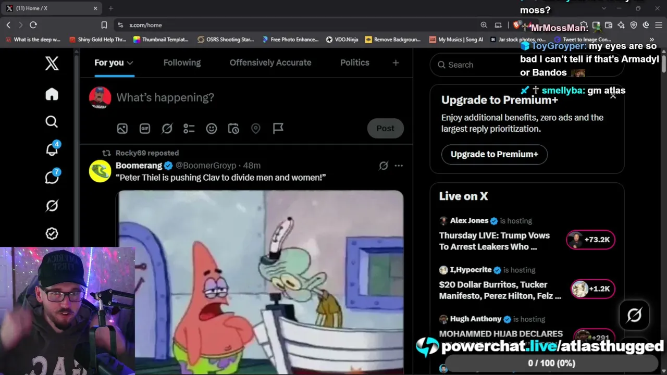Schedule the post with calendar icon
The image size is (667, 375).
click(233, 129)
